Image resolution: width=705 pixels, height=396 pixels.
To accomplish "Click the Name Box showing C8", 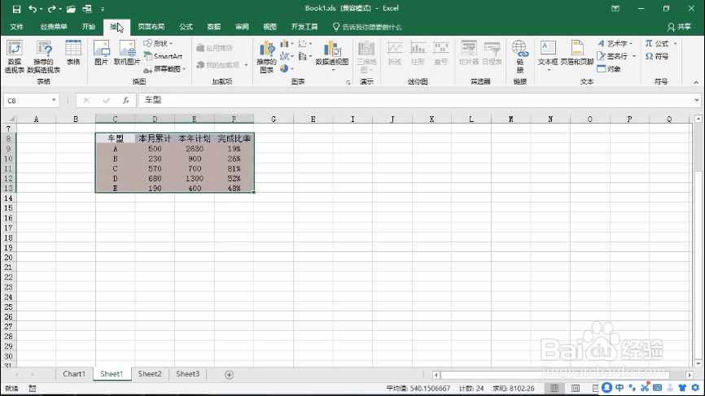I will click(x=31, y=100).
